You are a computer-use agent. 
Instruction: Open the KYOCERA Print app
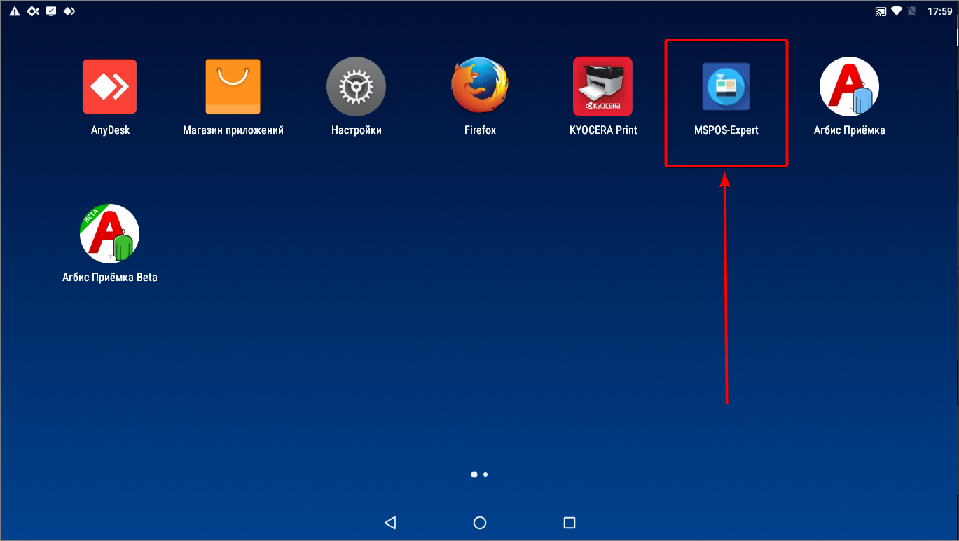pos(603,87)
